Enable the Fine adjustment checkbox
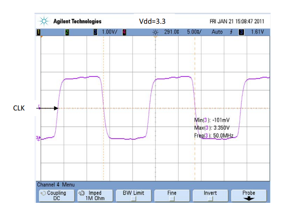This screenshot has width=287, height=208. [172, 199]
